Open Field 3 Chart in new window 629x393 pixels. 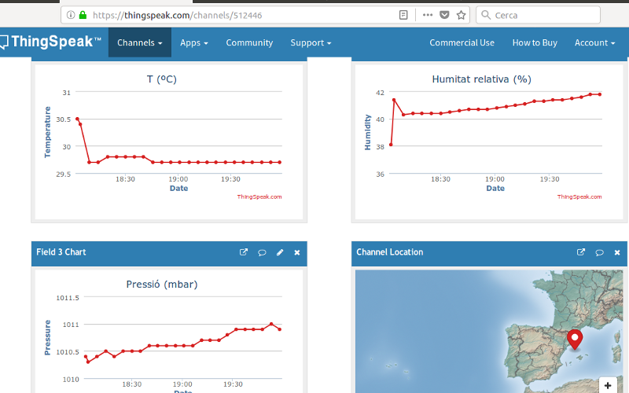[x=244, y=252]
